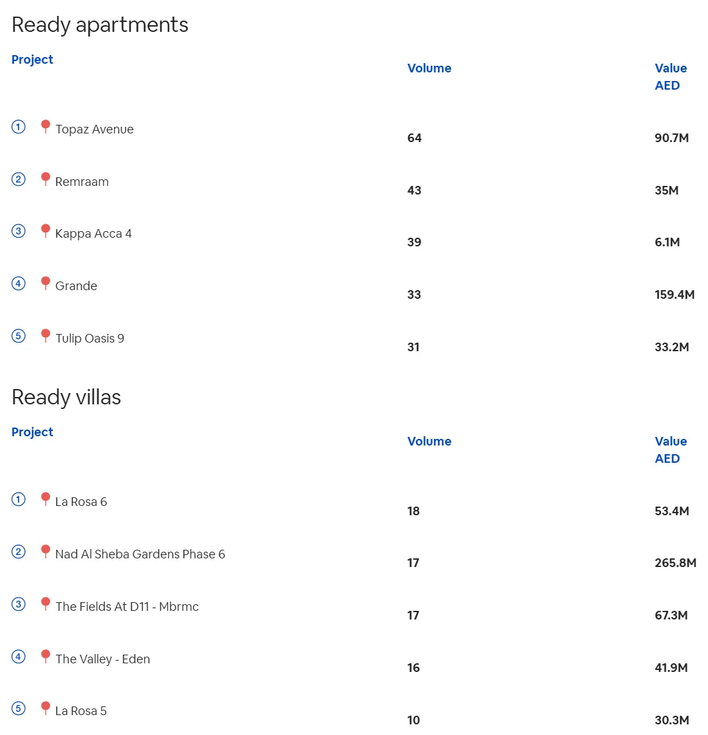
Task: Sort villas by the Volume header
Action: pos(429,441)
